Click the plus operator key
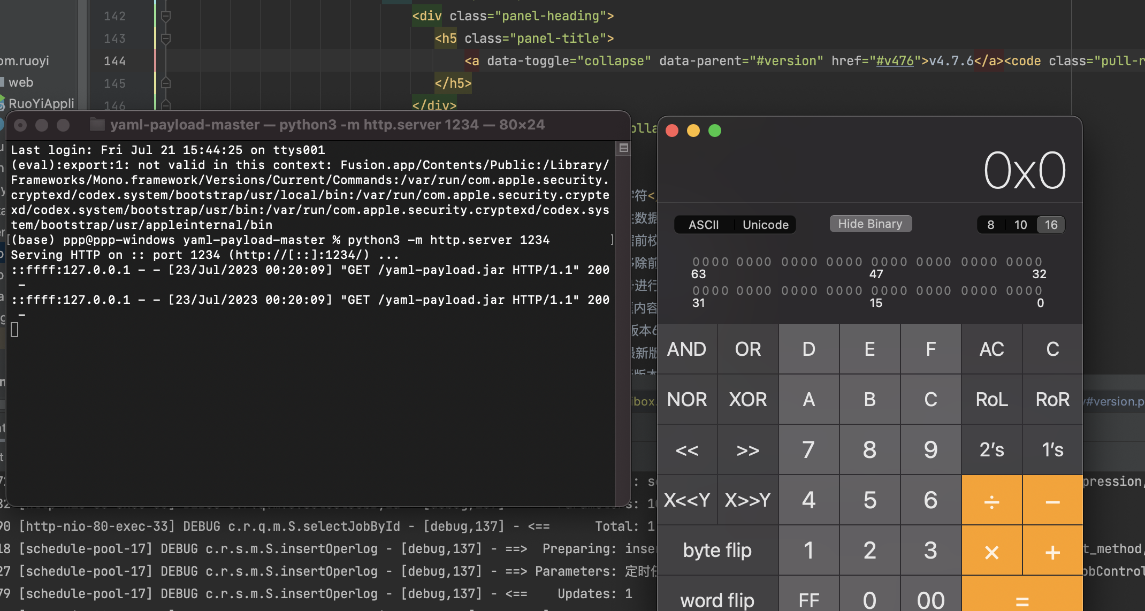The height and width of the screenshot is (611, 1145). pyautogui.click(x=1053, y=551)
